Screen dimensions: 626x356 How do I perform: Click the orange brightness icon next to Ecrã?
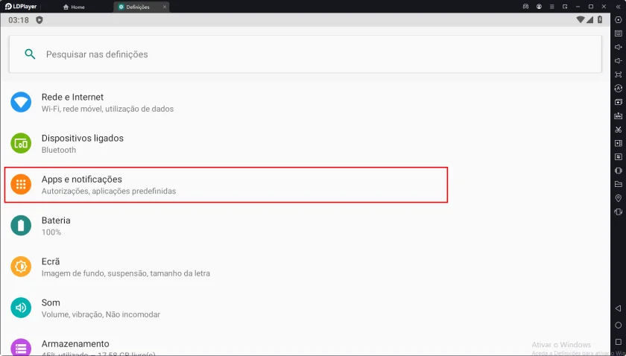(x=21, y=267)
